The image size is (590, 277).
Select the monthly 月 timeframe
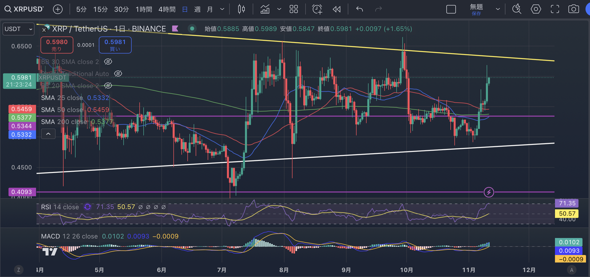(210, 9)
